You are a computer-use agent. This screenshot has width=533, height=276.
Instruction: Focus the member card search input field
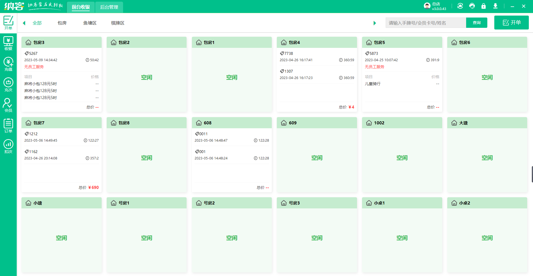[426, 23]
